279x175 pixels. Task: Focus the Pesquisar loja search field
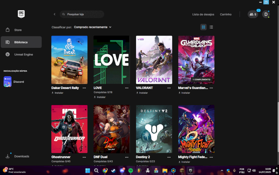pos(82,14)
